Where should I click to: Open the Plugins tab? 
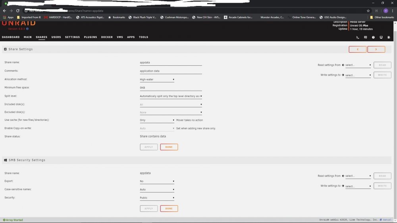click(x=91, y=37)
